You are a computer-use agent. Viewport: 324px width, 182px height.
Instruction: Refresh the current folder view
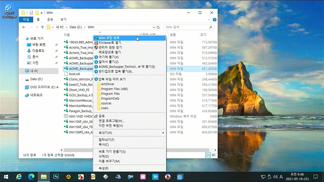[158, 27]
